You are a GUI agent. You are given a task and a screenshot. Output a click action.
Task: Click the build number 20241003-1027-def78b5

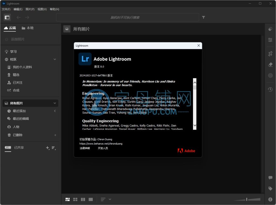93,76
